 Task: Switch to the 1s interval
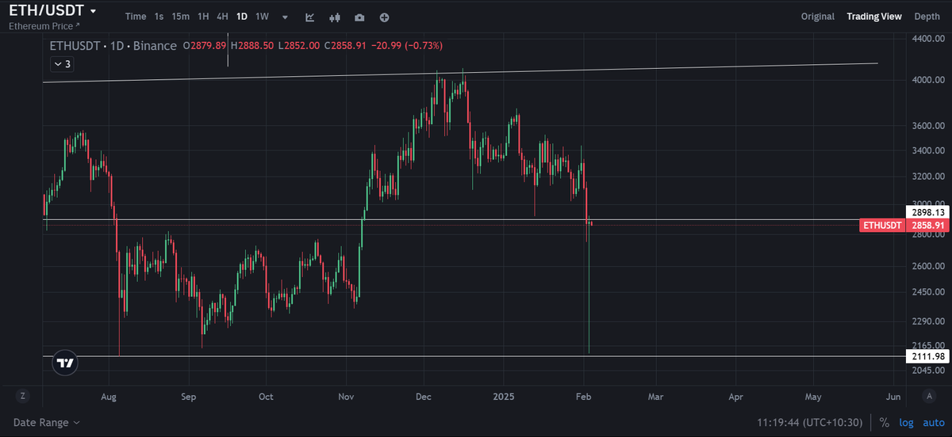(x=159, y=17)
